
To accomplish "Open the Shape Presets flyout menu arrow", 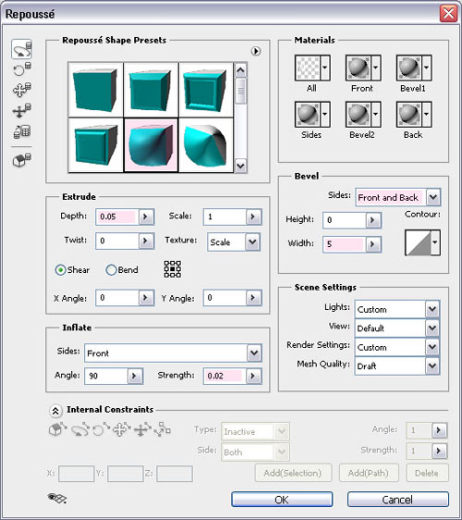I will point(256,51).
